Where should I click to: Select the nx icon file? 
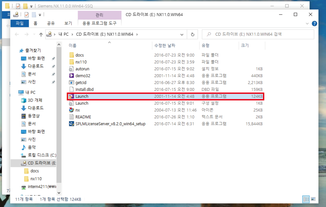[x=71, y=110]
